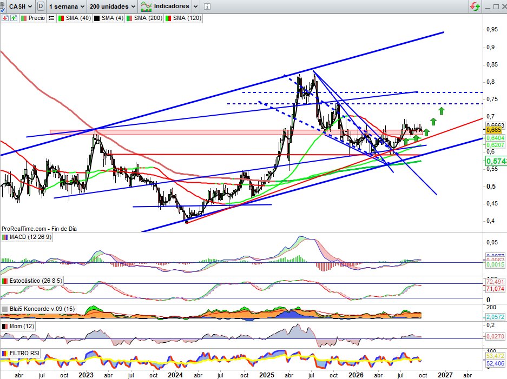The image size is (507, 379).
Task: Click the Indicadores chart icon
Action: 146,6
